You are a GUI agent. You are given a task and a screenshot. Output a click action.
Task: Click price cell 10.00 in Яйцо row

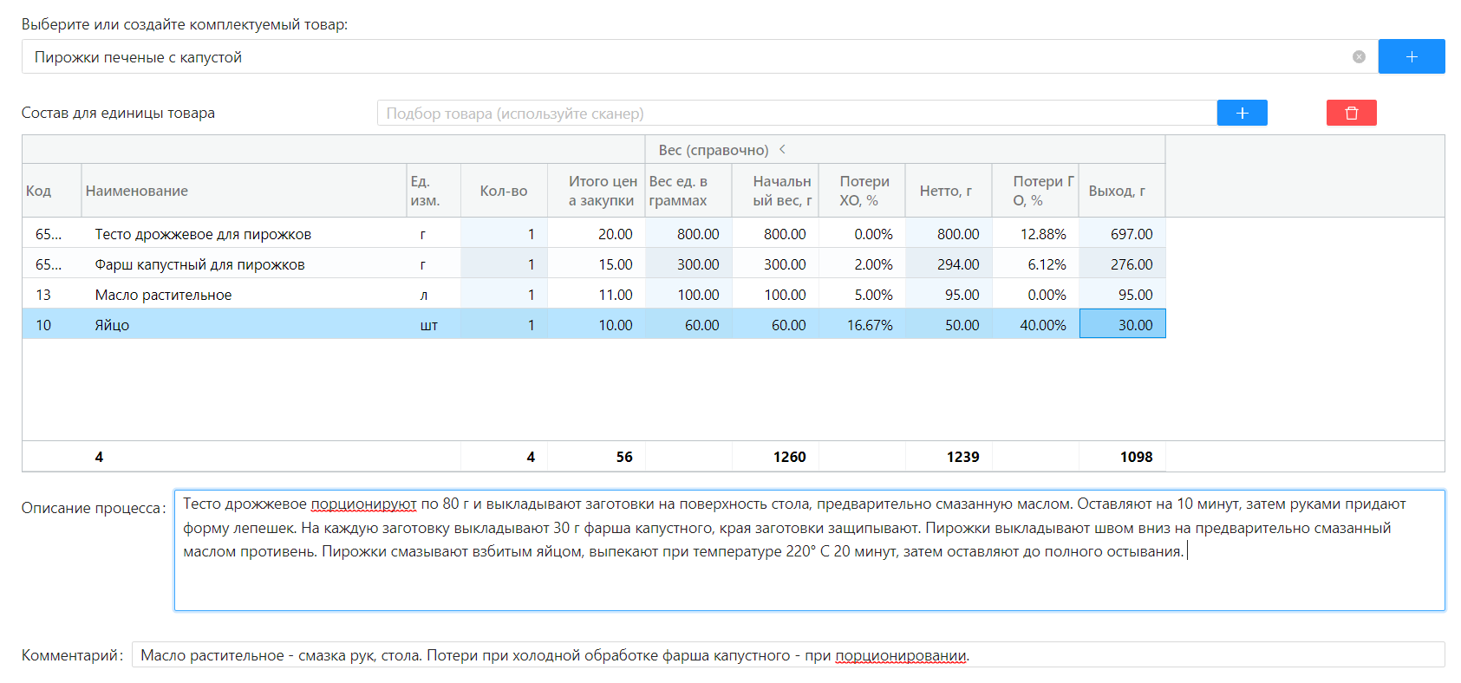[x=597, y=325]
